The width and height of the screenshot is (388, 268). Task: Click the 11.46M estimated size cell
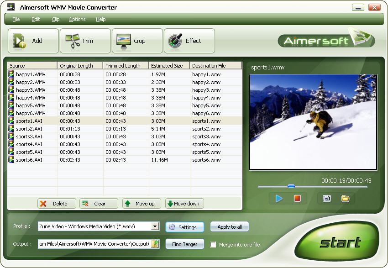click(x=159, y=160)
